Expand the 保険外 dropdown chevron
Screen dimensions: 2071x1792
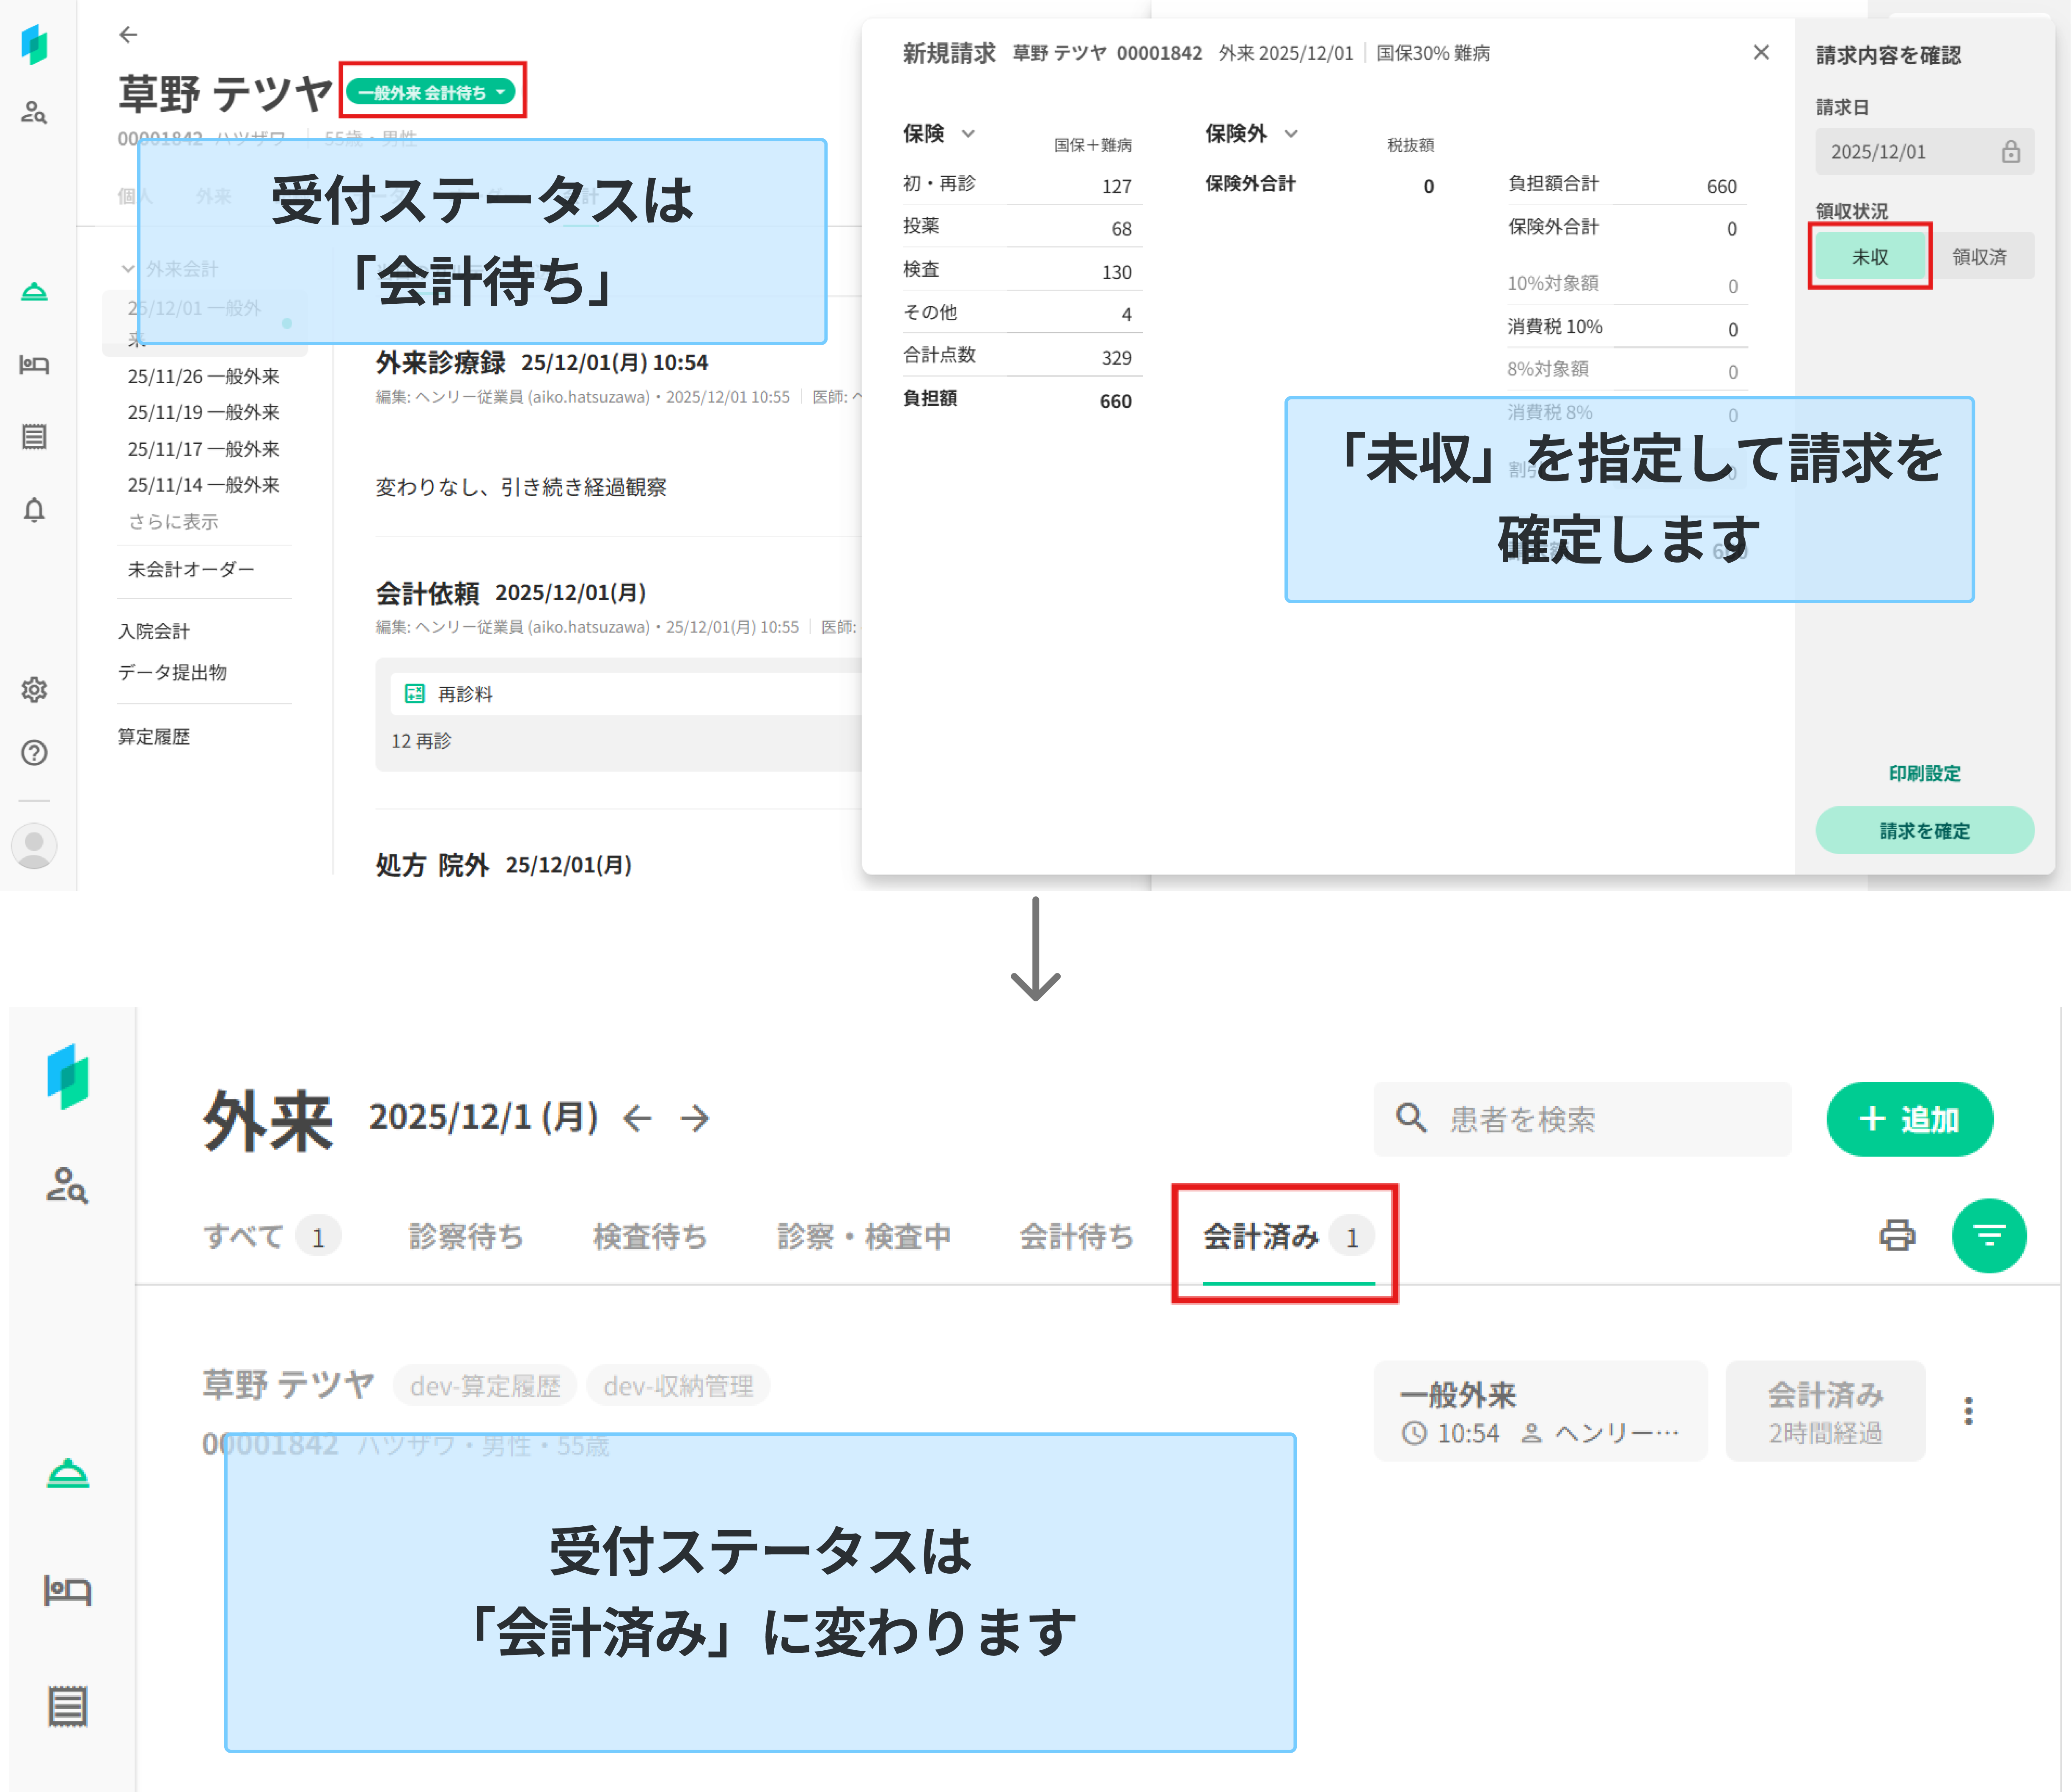1291,134
